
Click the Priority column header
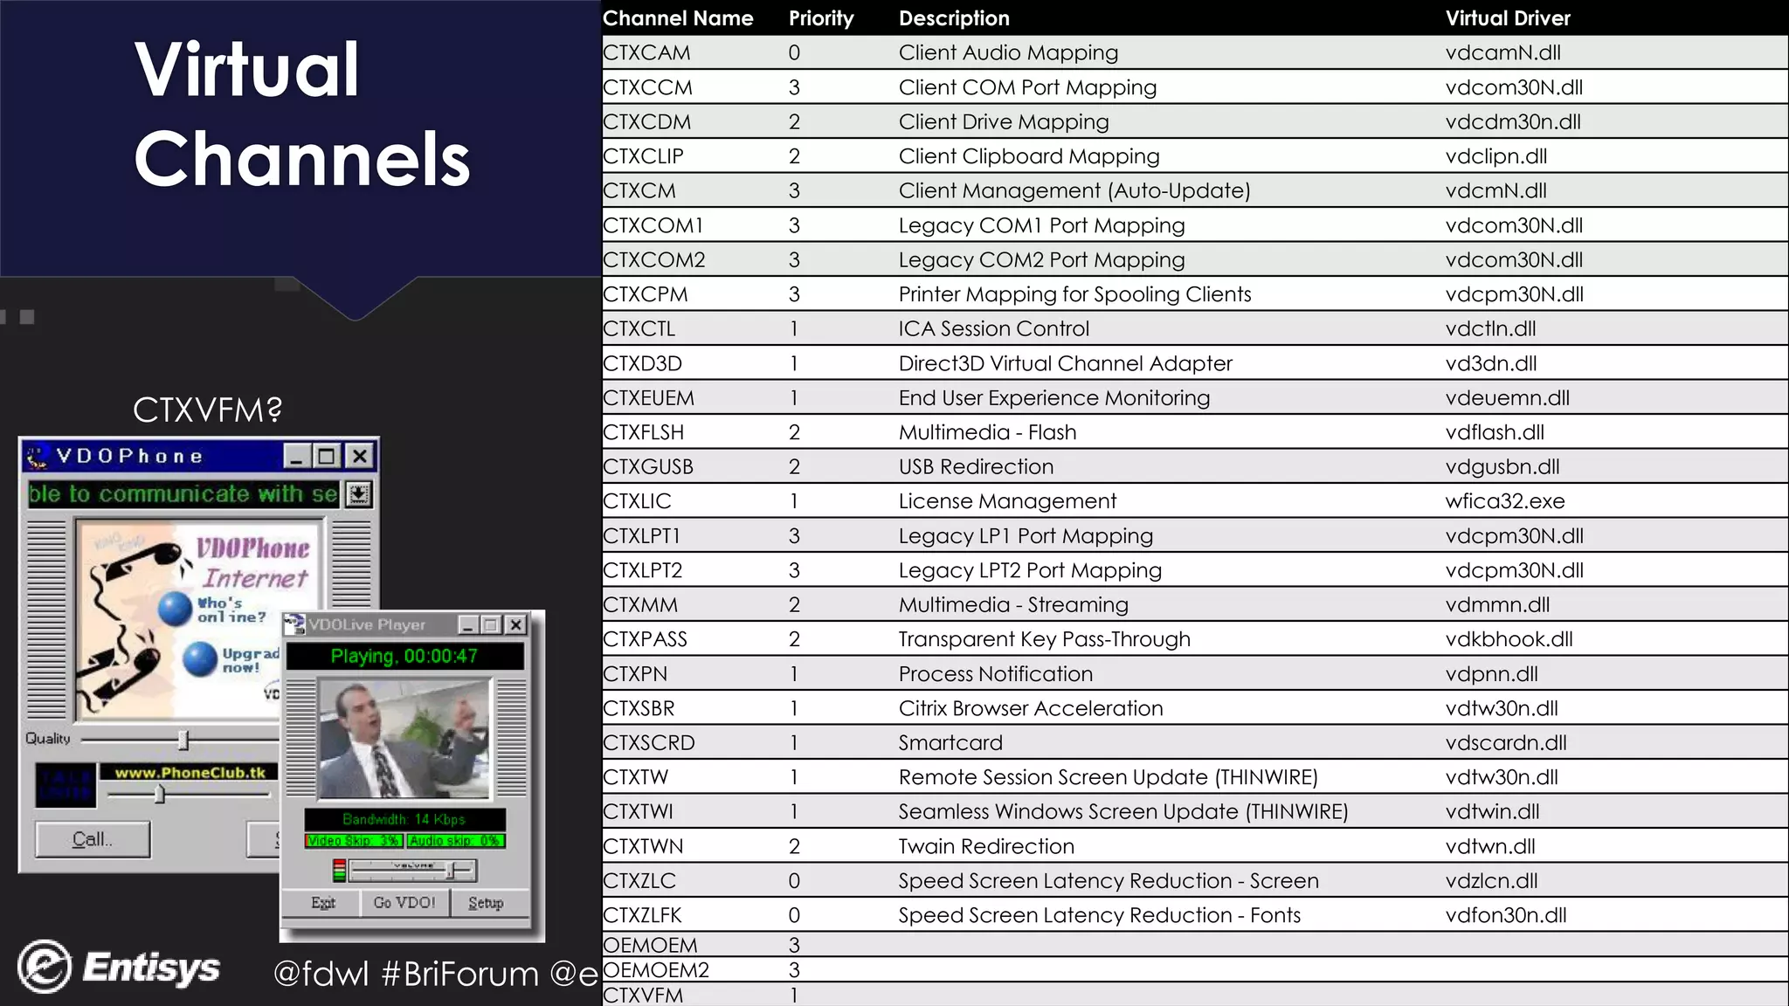821,18
